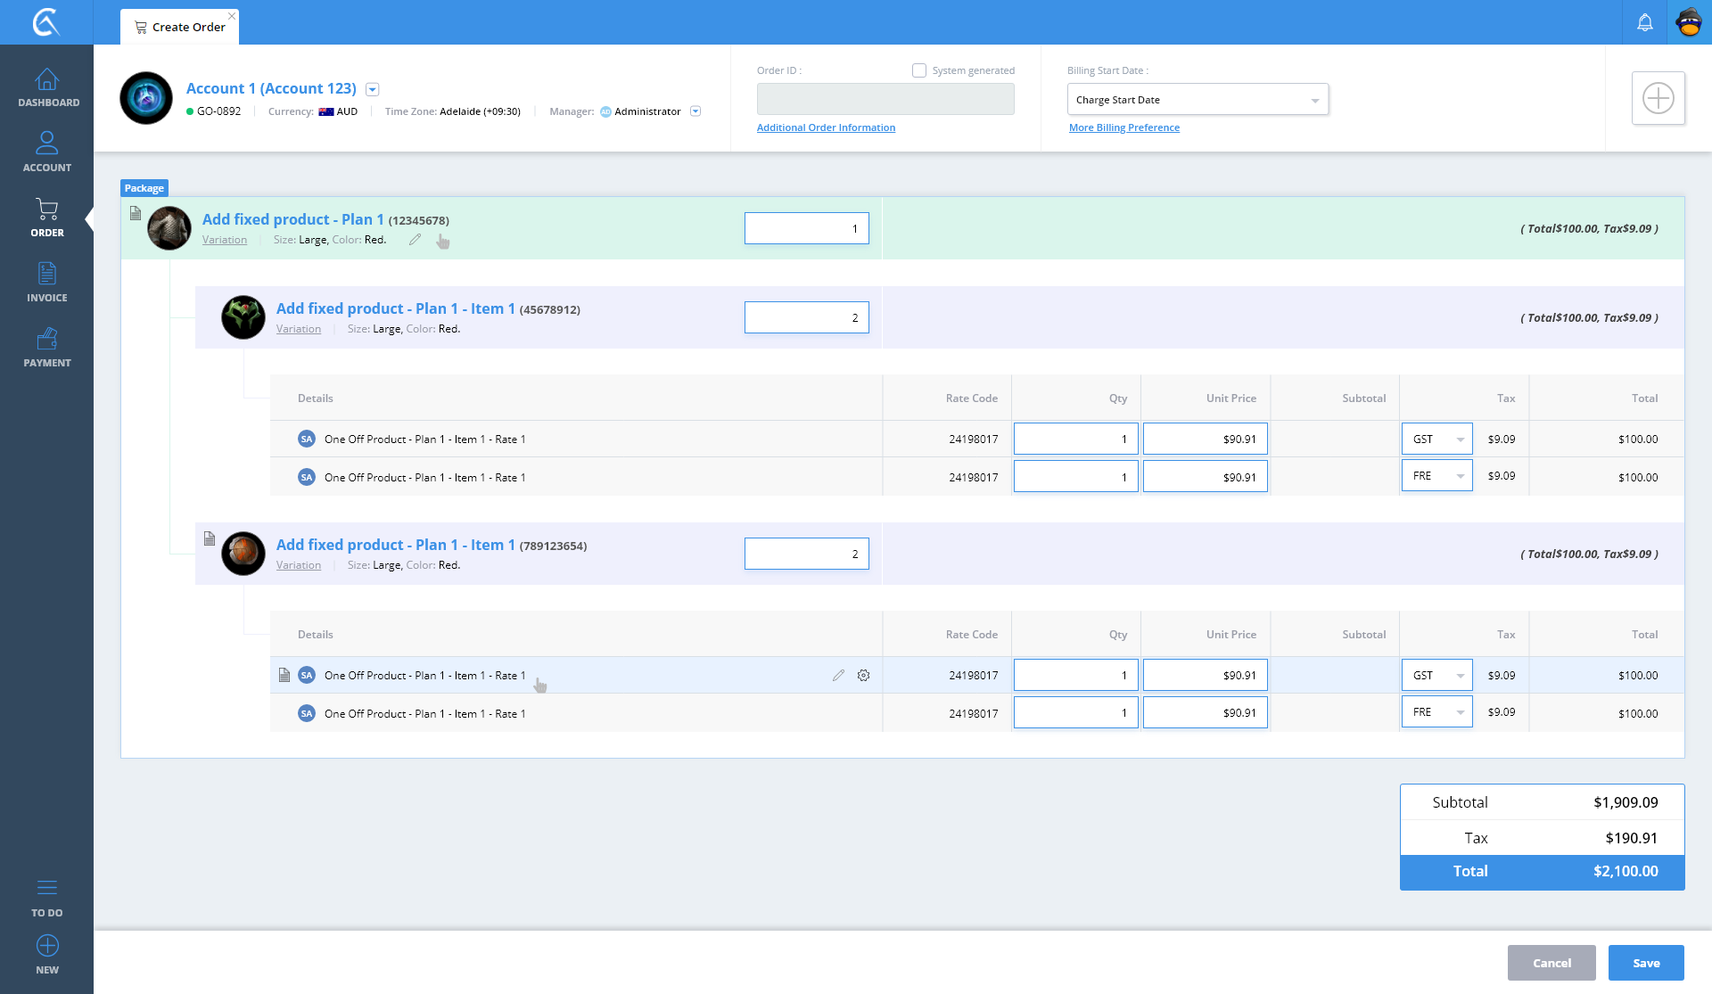Viewport: 1712px width, 994px height.
Task: Open the Invoice sidebar section
Action: tap(47, 282)
